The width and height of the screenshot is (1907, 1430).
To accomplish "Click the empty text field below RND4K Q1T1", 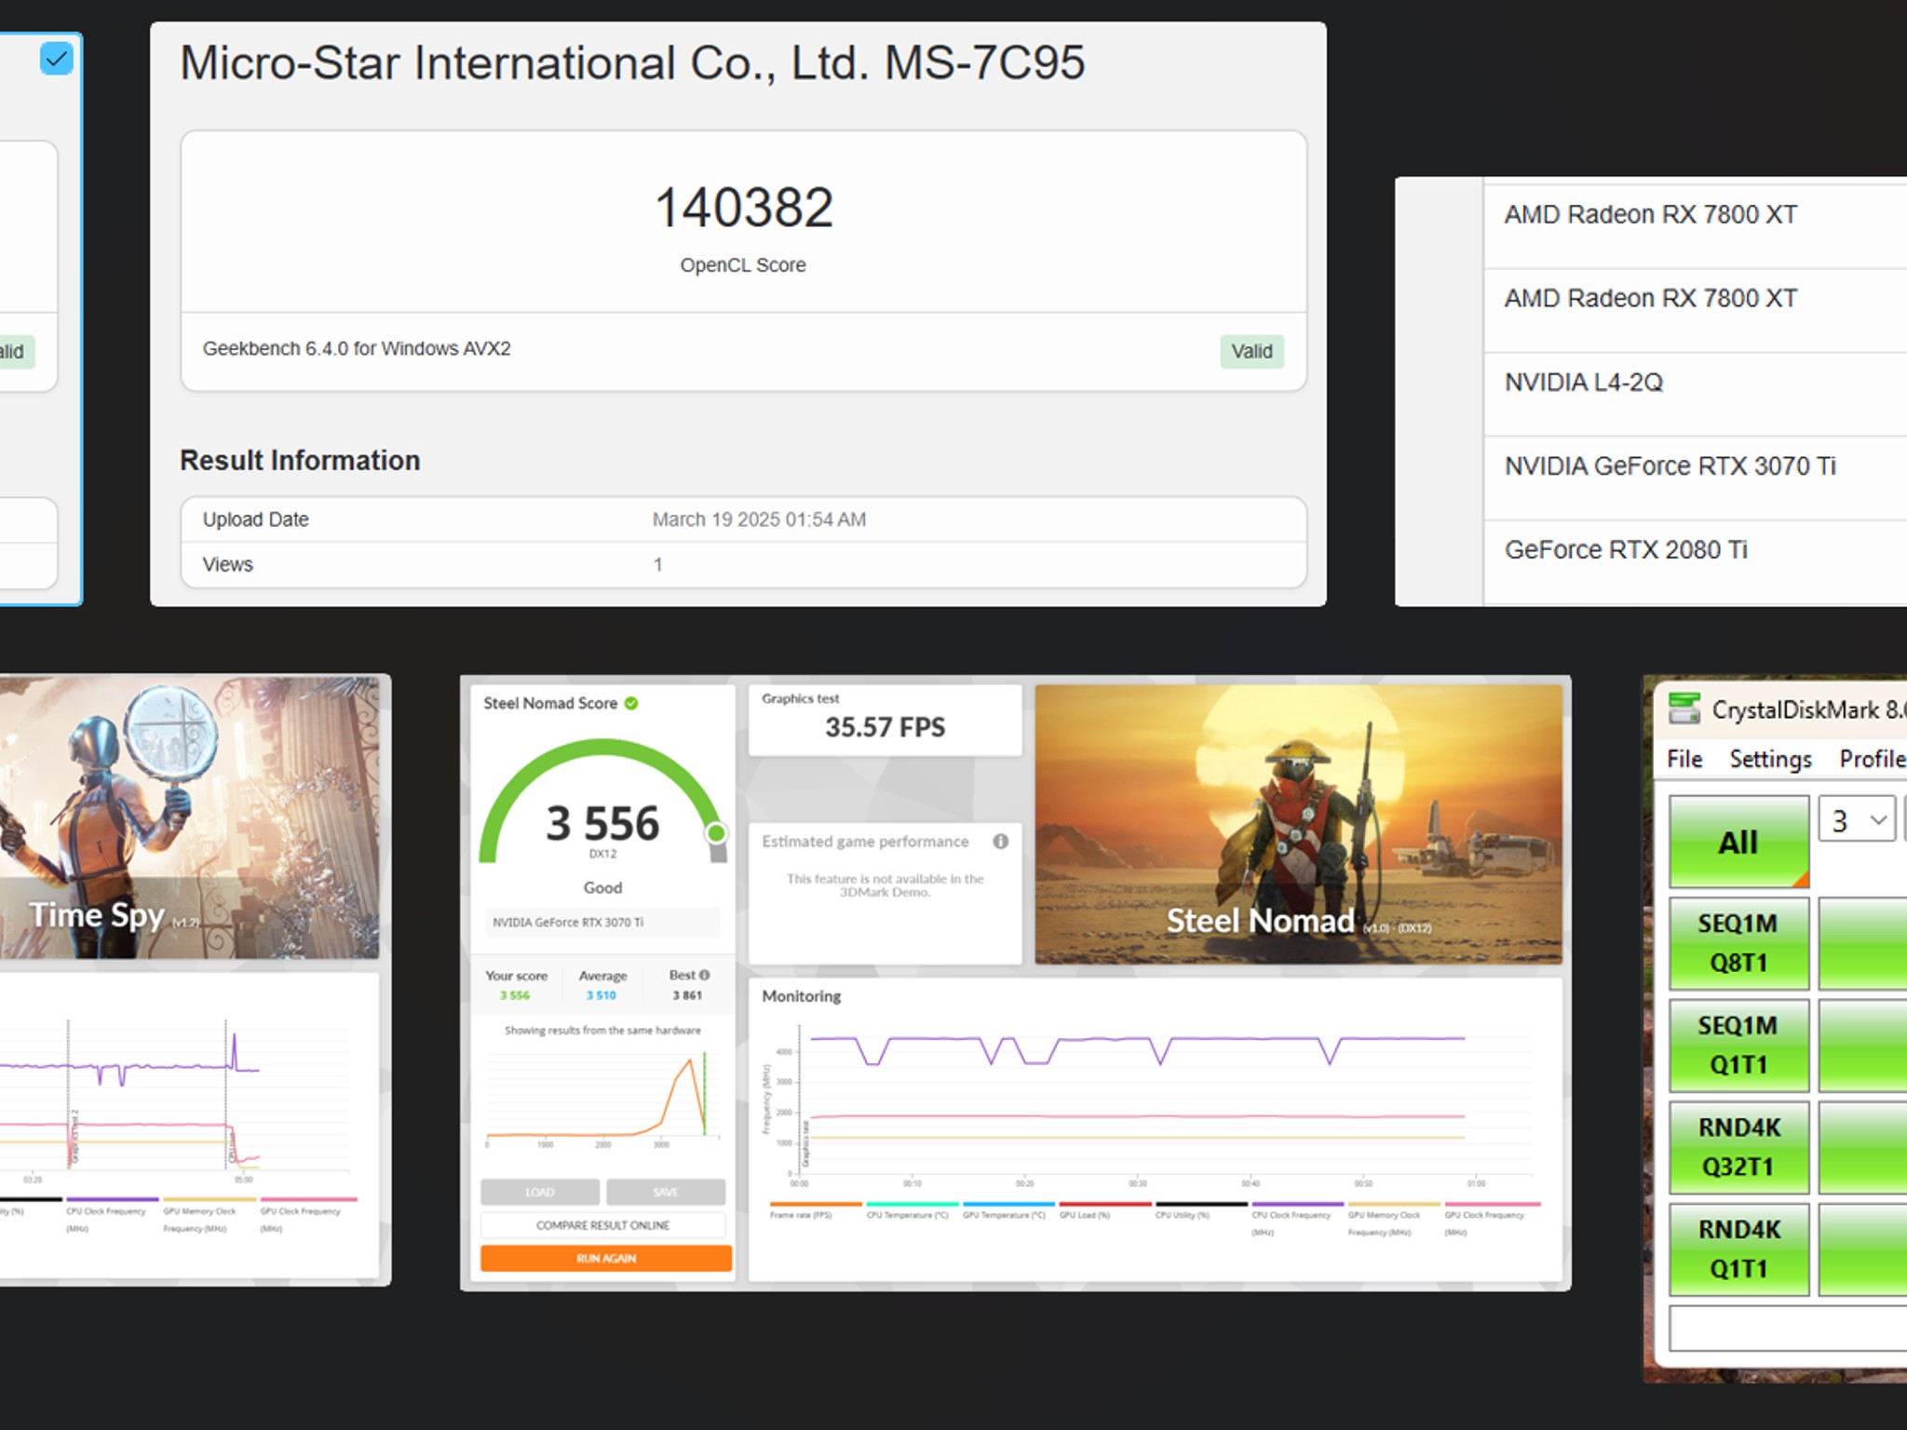I will pyautogui.click(x=1788, y=1328).
